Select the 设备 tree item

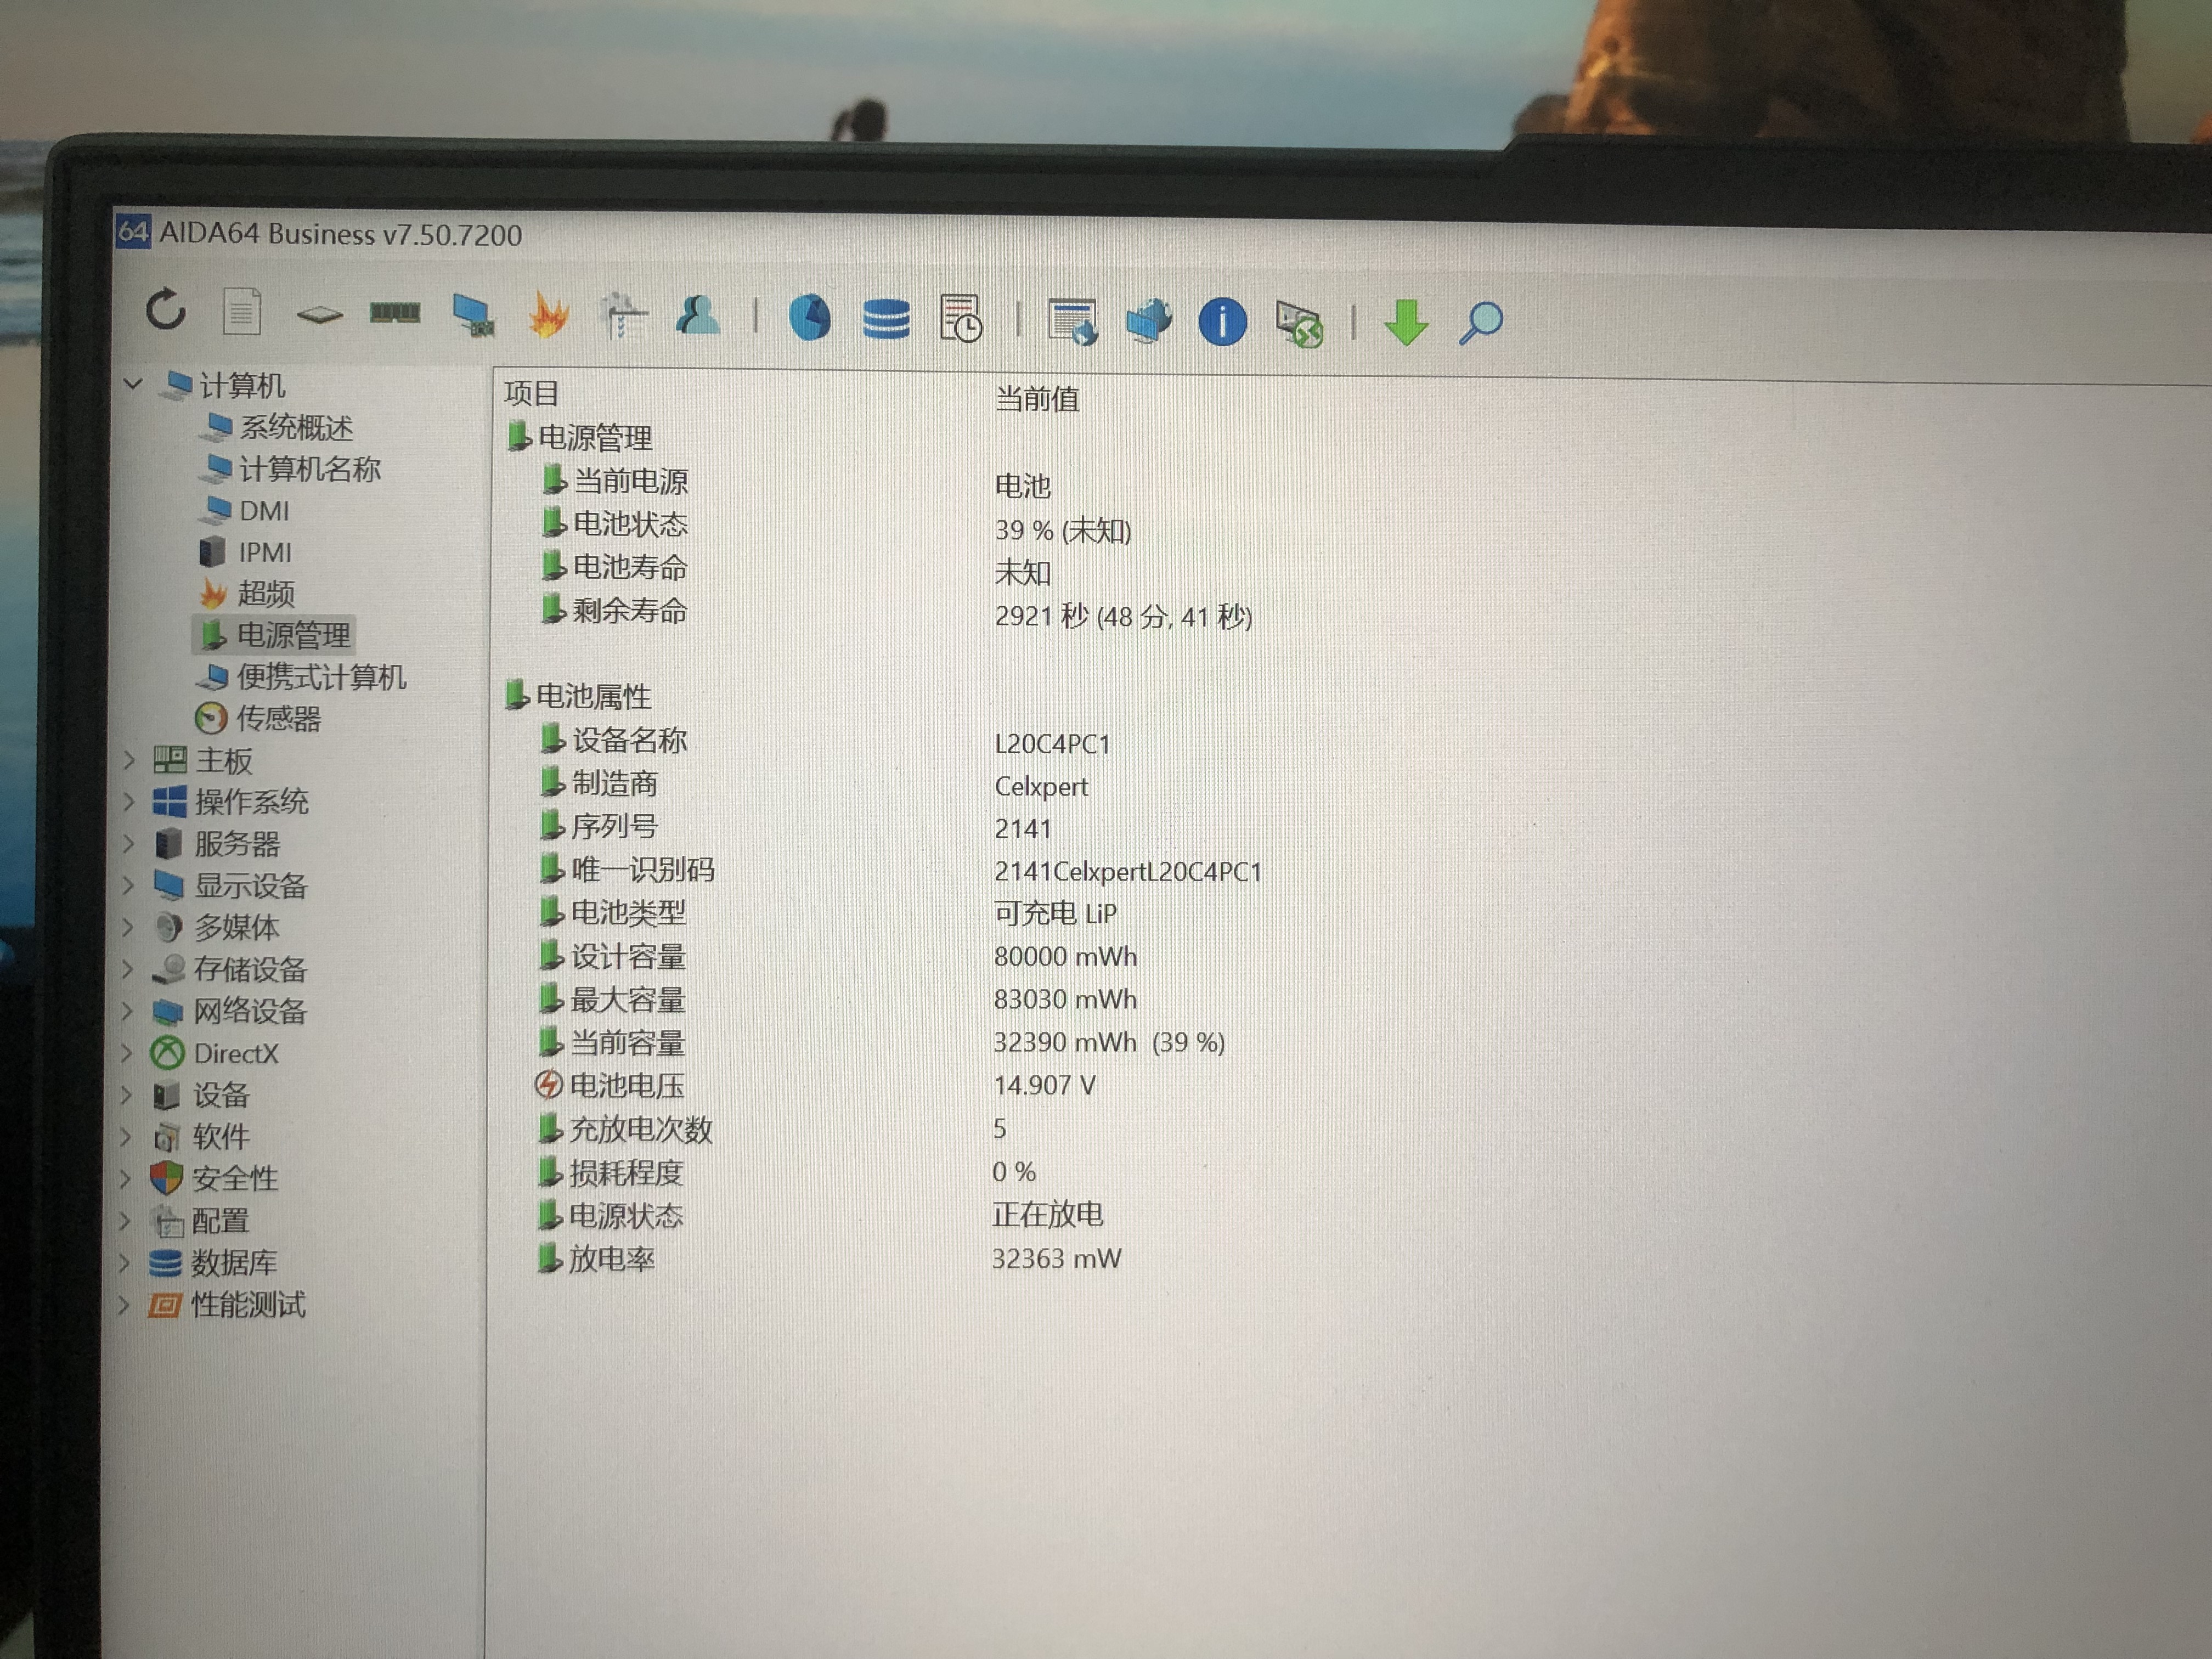(x=200, y=1094)
